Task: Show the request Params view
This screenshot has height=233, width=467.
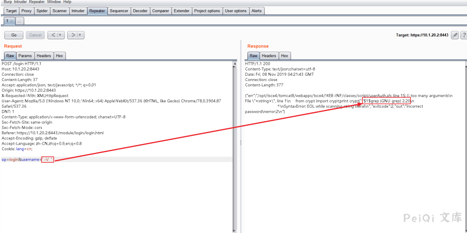Action: (25, 56)
